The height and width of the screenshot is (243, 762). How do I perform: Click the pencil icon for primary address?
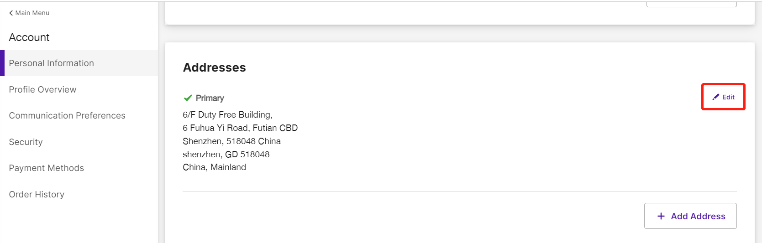716,97
